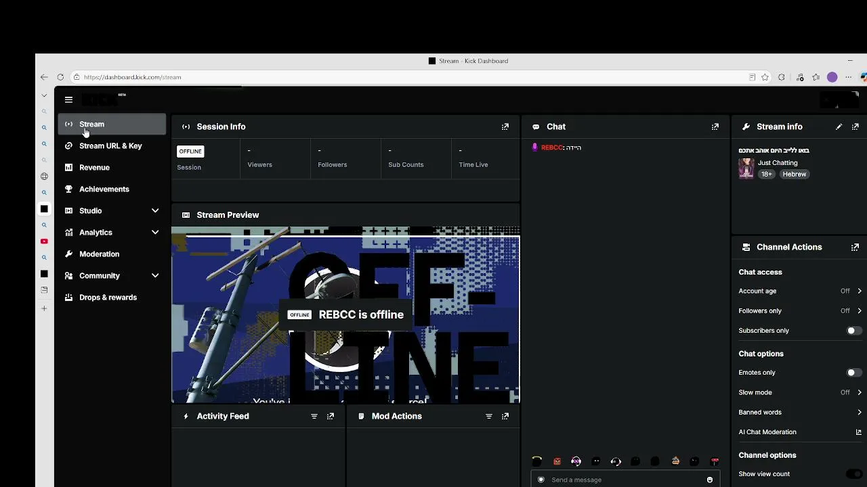Pop out the Session Info panel

pyautogui.click(x=505, y=126)
